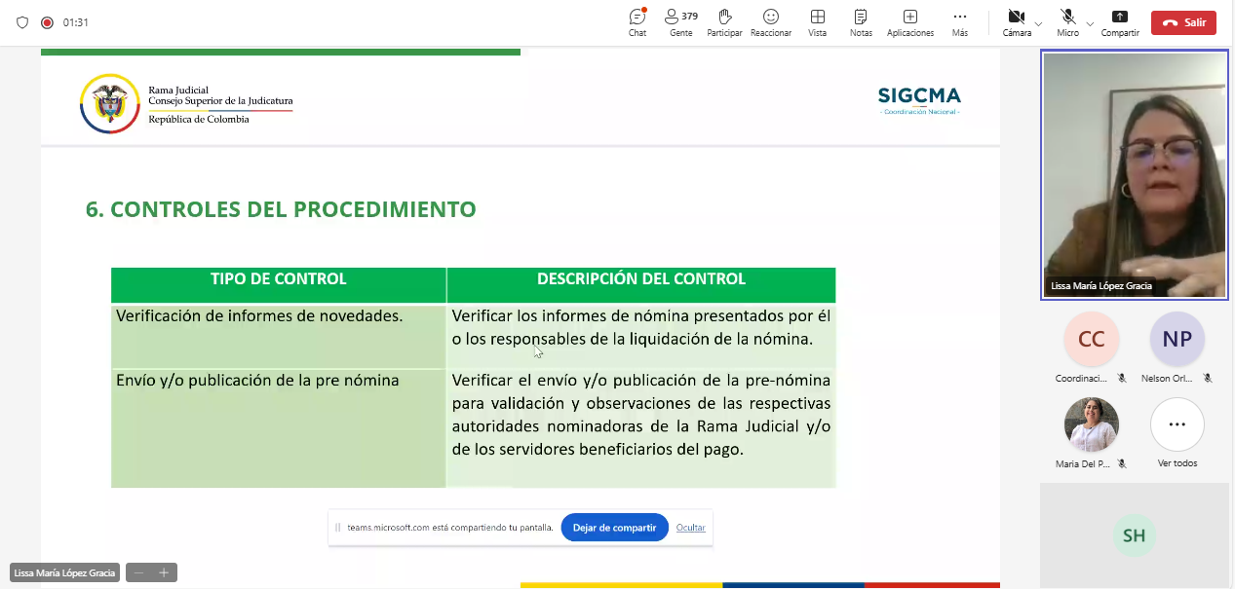The image size is (1235, 589).
Task: Click Lissa María López Gracia presenter label
Action: (x=64, y=572)
